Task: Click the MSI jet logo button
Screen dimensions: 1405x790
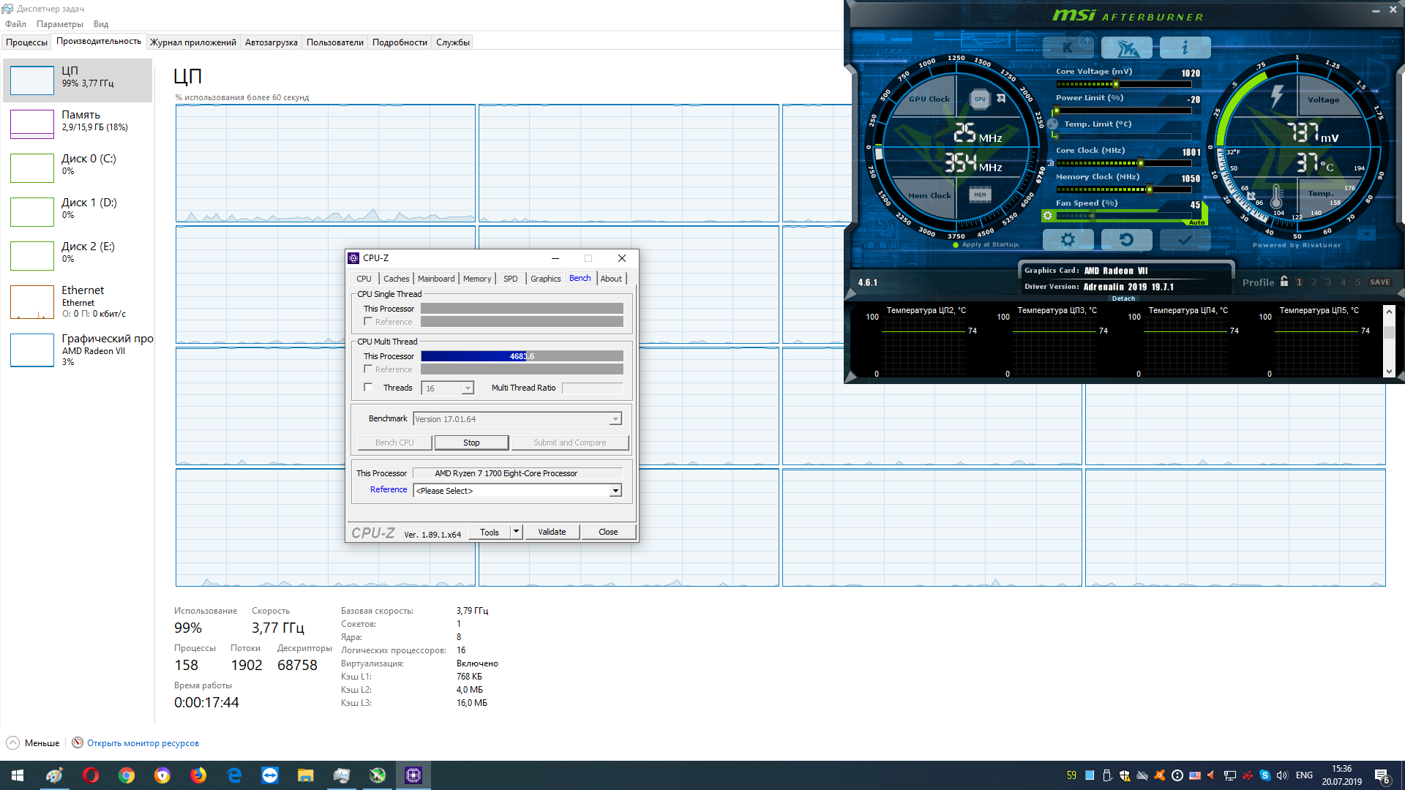Action: pyautogui.click(x=1126, y=48)
